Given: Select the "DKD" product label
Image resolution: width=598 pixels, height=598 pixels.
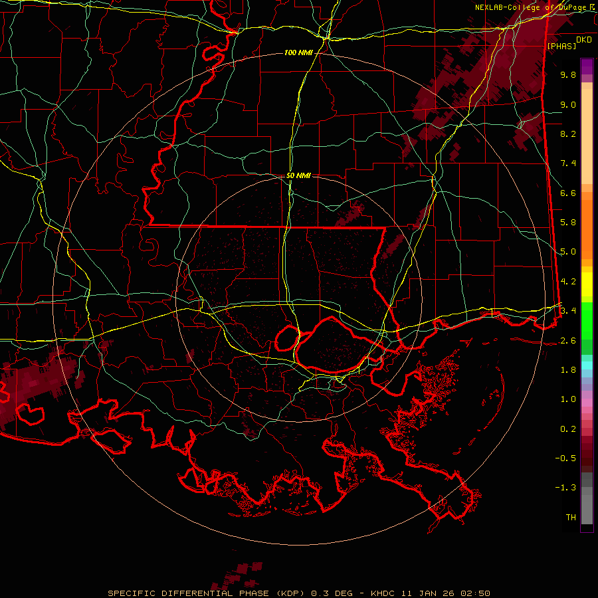Looking at the screenshot, I should [583, 40].
